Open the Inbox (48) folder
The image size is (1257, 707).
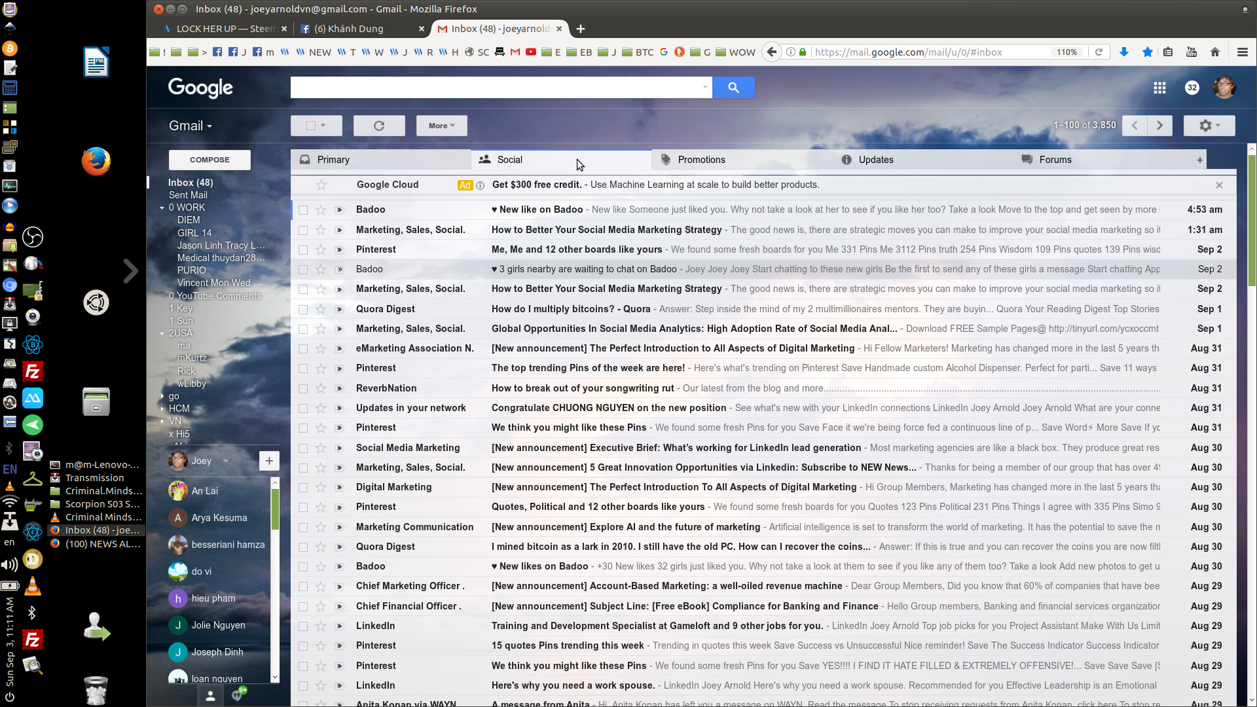(191, 183)
